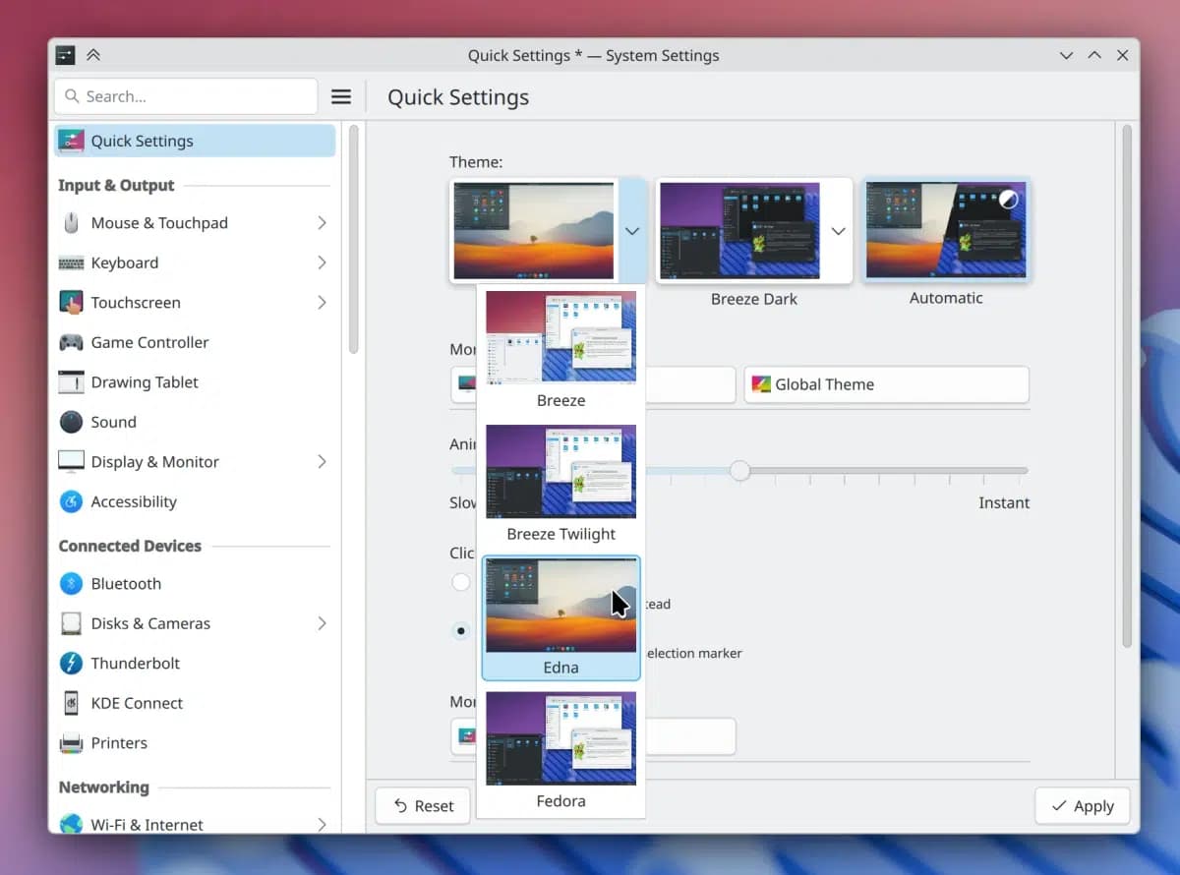The width and height of the screenshot is (1180, 875).
Task: Expand the Breeze Dark theme dropdown arrow
Action: (x=838, y=231)
